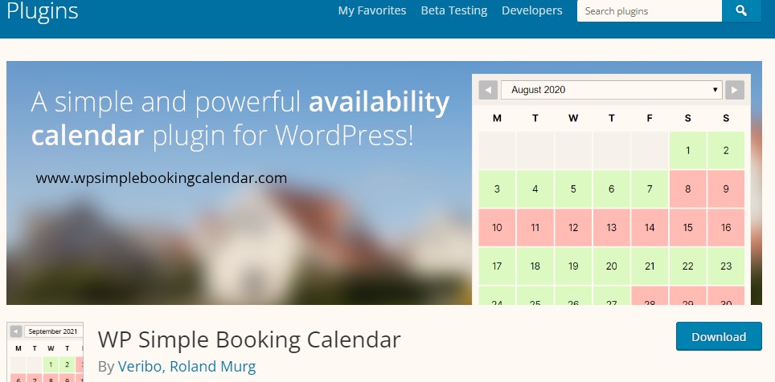This screenshot has height=382, width=775.
Task: Select available day 21 in calendar
Action: [x=650, y=266]
